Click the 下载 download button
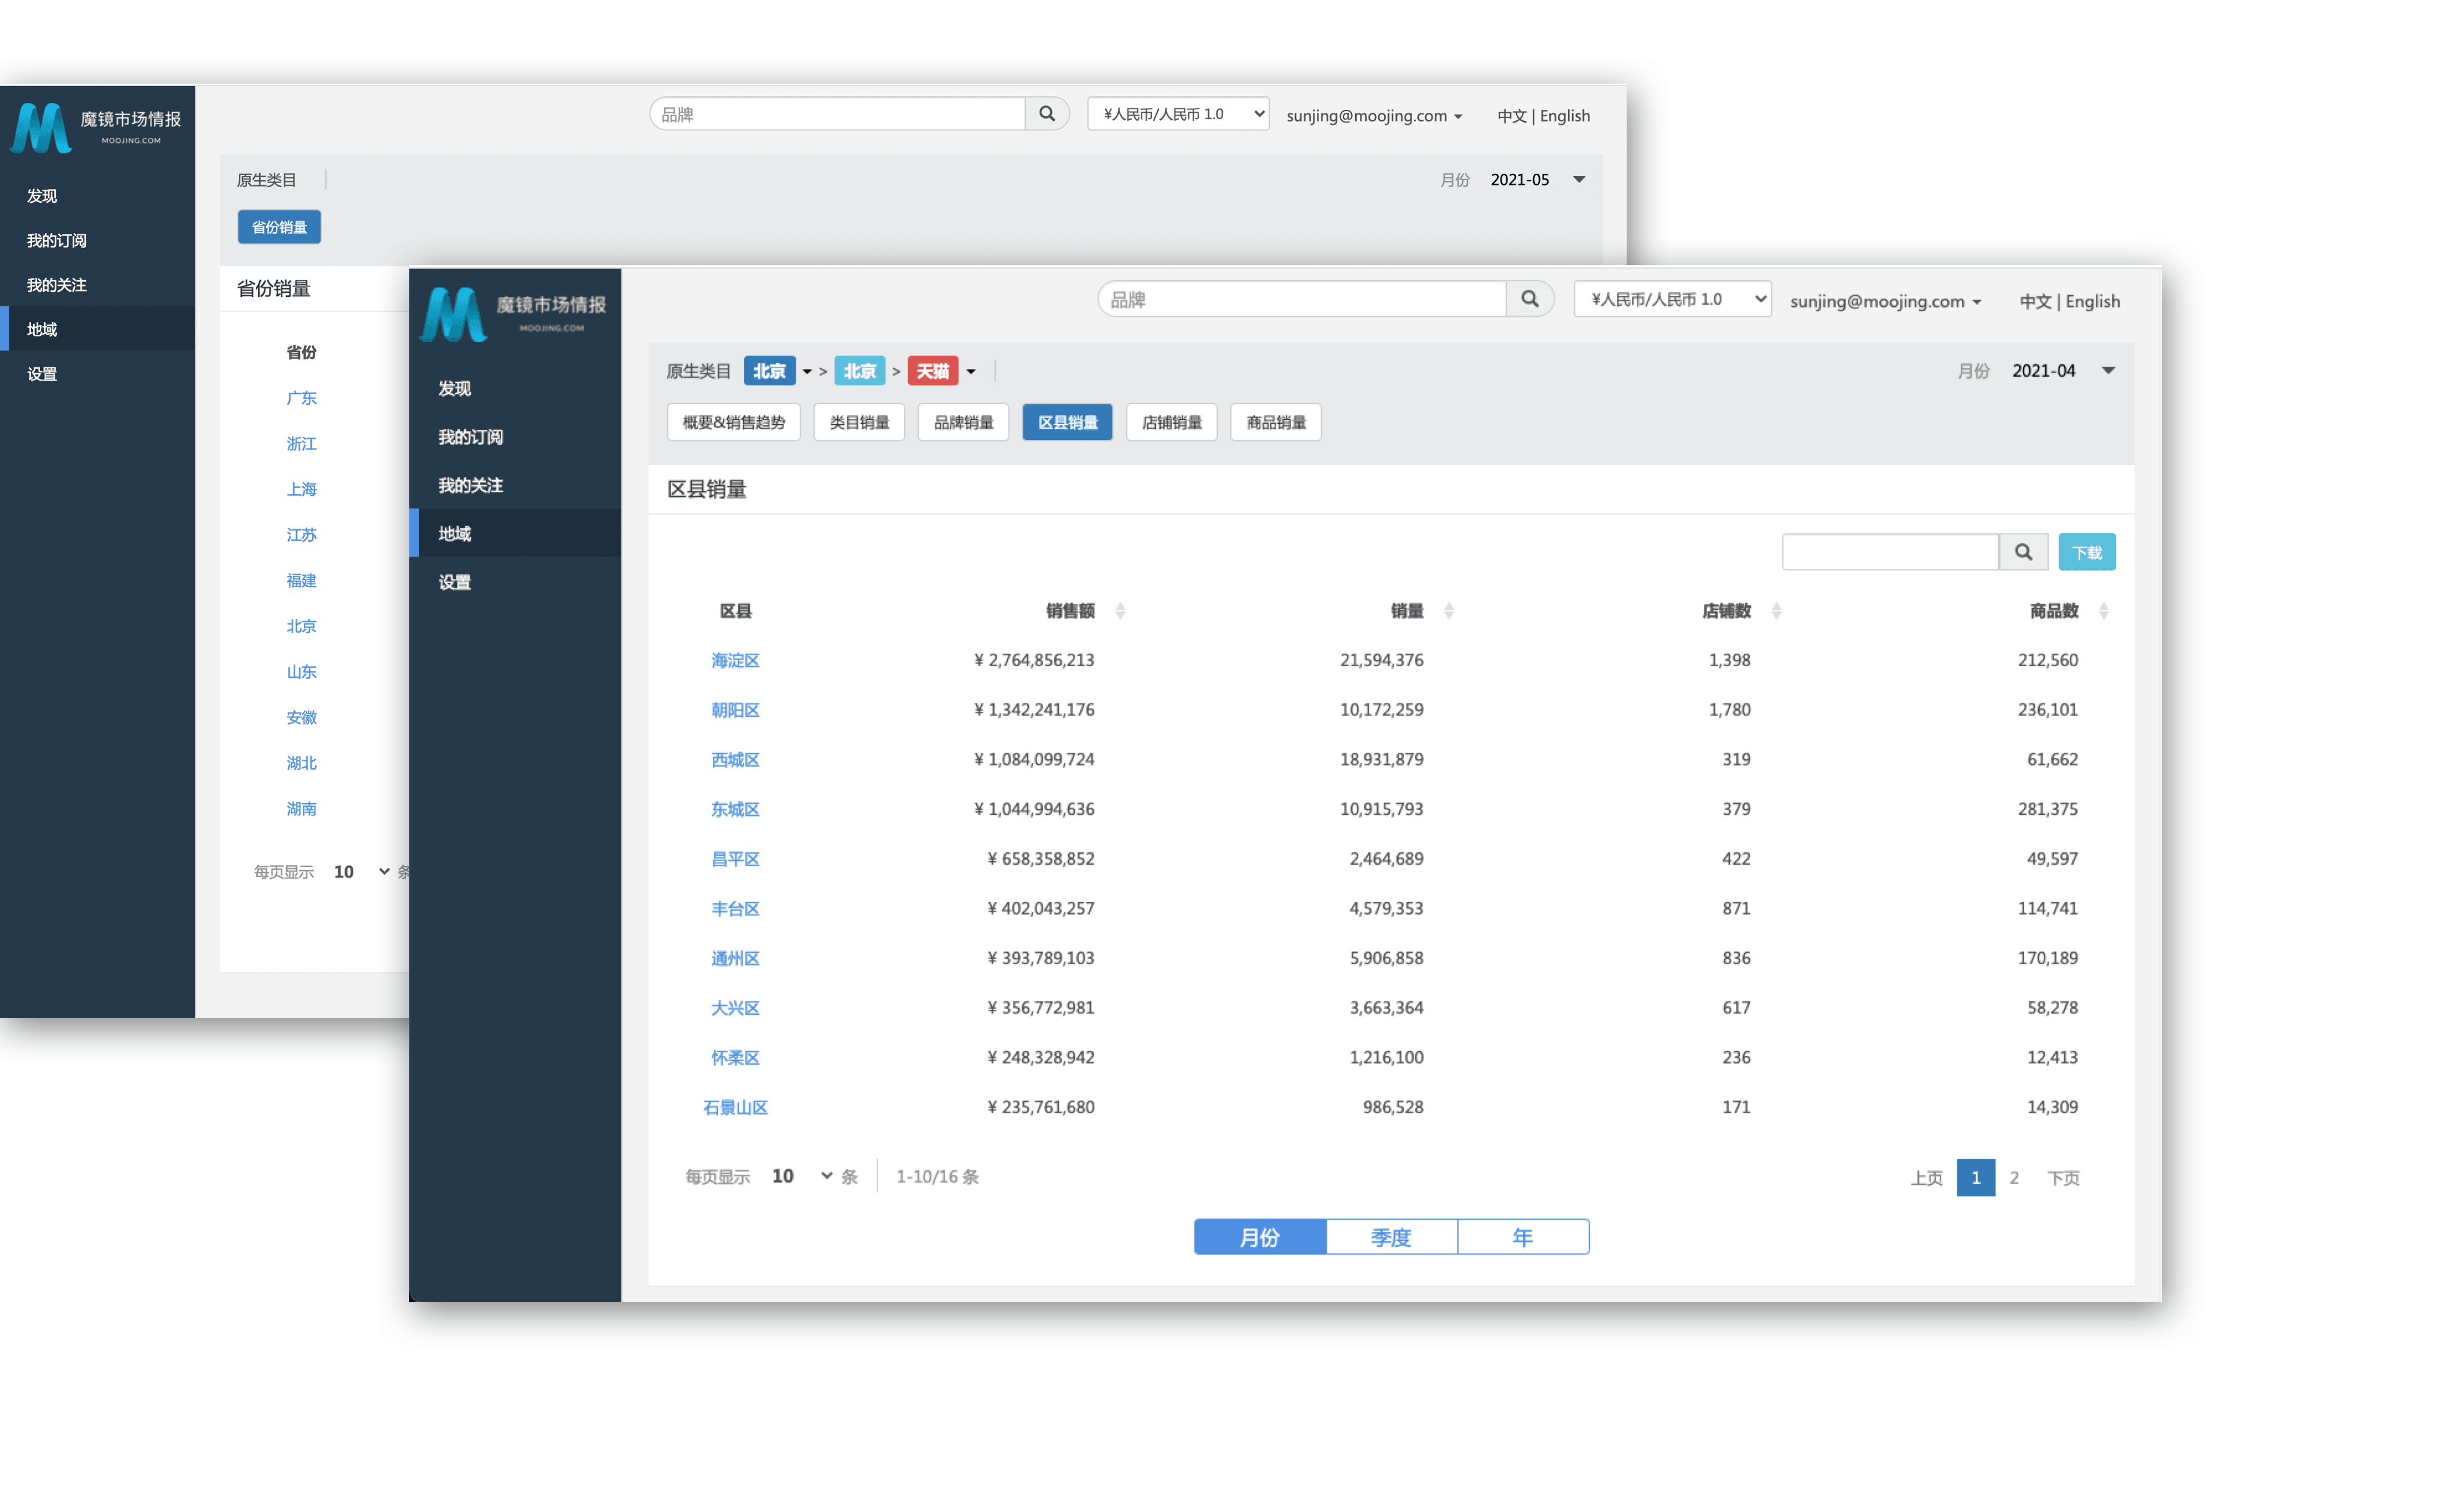 [2086, 552]
